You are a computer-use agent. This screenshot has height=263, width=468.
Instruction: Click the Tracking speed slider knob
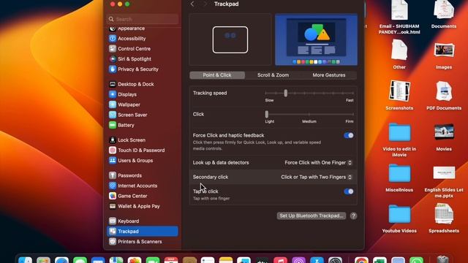pos(286,93)
